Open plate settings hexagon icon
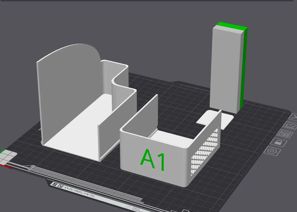The height and width of the screenshot is (212, 297). 271,151
